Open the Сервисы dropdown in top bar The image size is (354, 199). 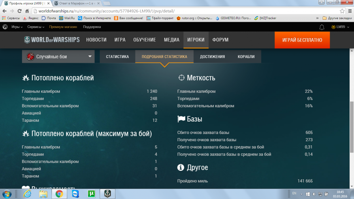click(x=36, y=27)
